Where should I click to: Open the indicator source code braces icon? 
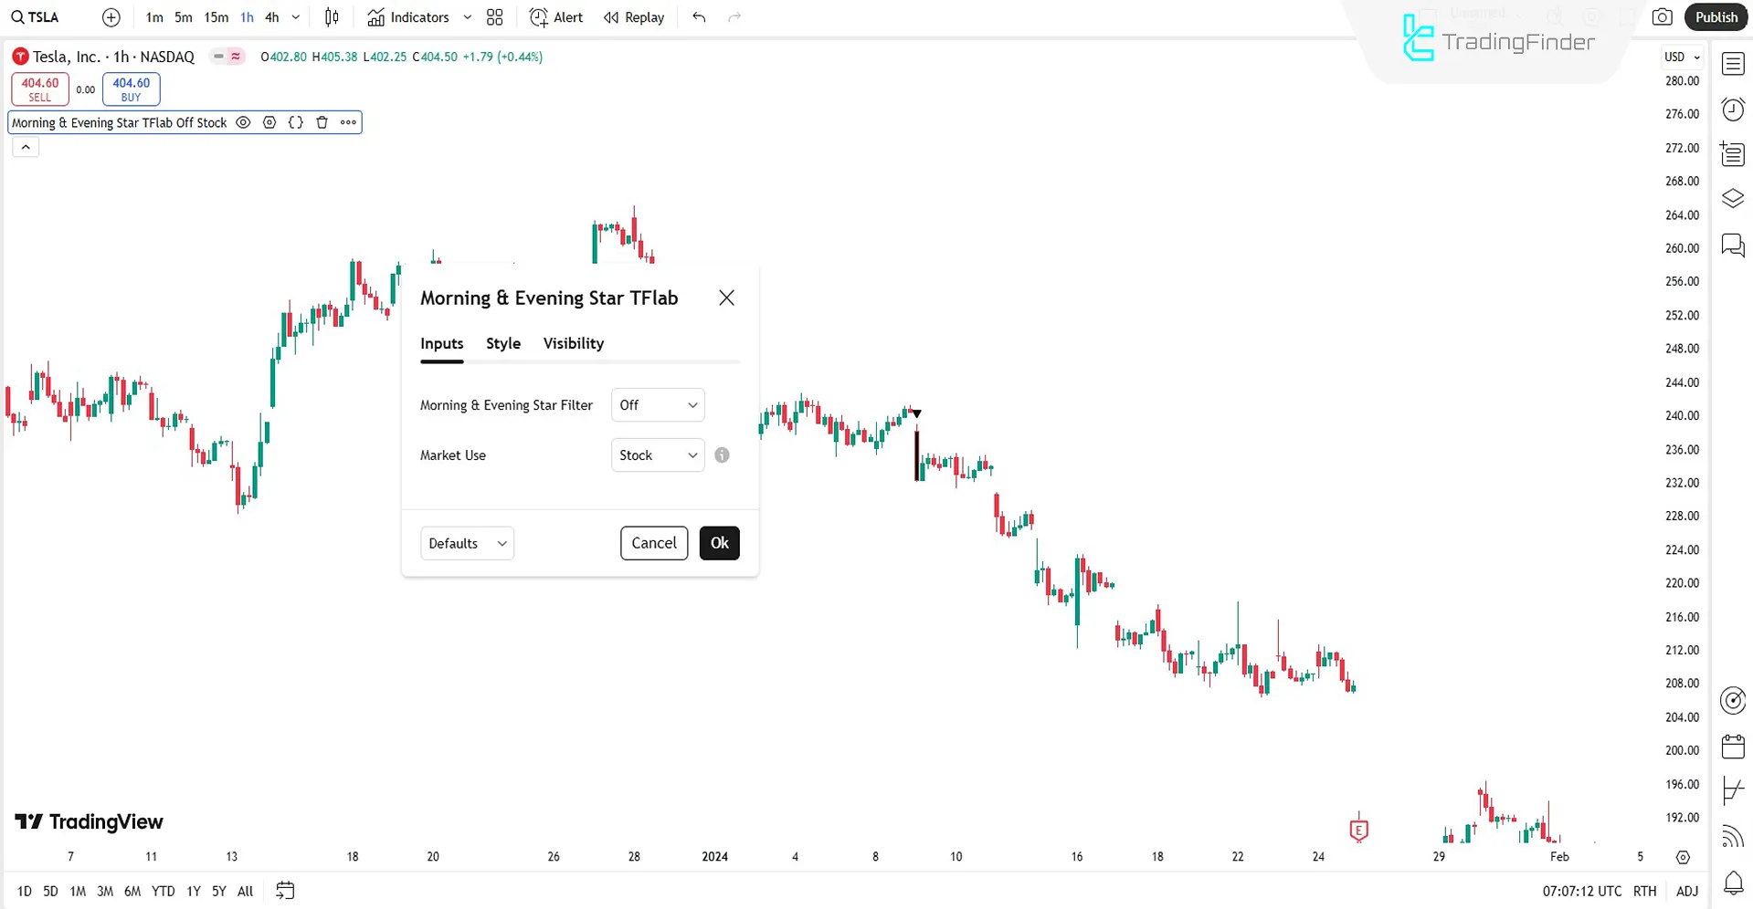coord(295,121)
